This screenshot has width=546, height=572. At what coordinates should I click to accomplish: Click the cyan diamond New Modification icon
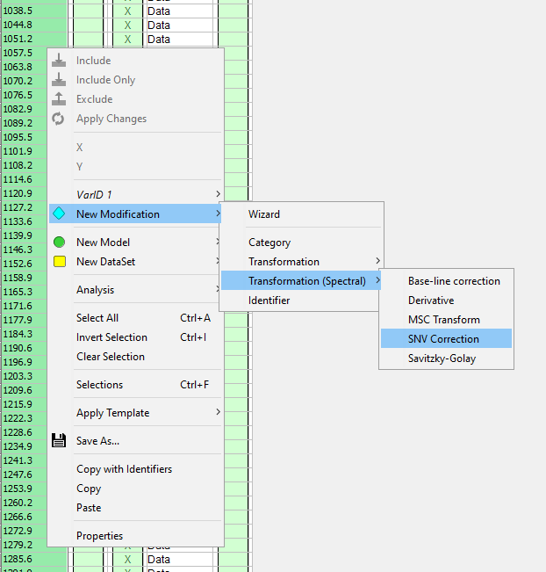point(59,214)
